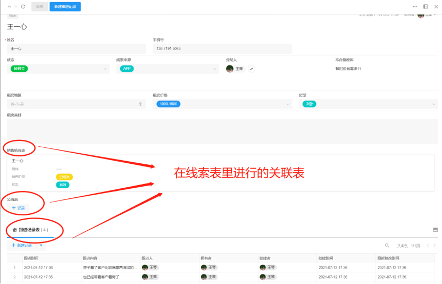
Task: Open the 租房价格 dropdown arrow
Action: click(288, 104)
